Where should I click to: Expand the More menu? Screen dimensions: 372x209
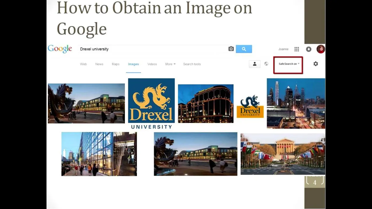[170, 64]
